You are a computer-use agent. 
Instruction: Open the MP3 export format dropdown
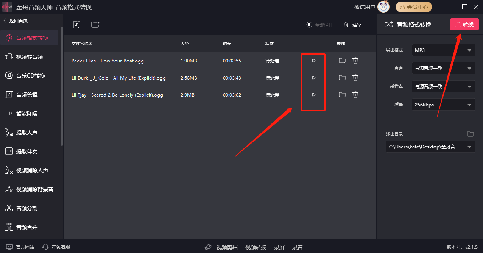[443, 50]
